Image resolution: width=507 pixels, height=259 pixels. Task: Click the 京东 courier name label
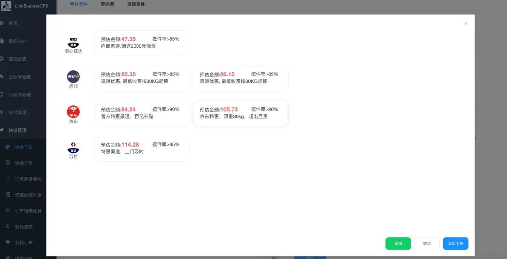tap(73, 121)
